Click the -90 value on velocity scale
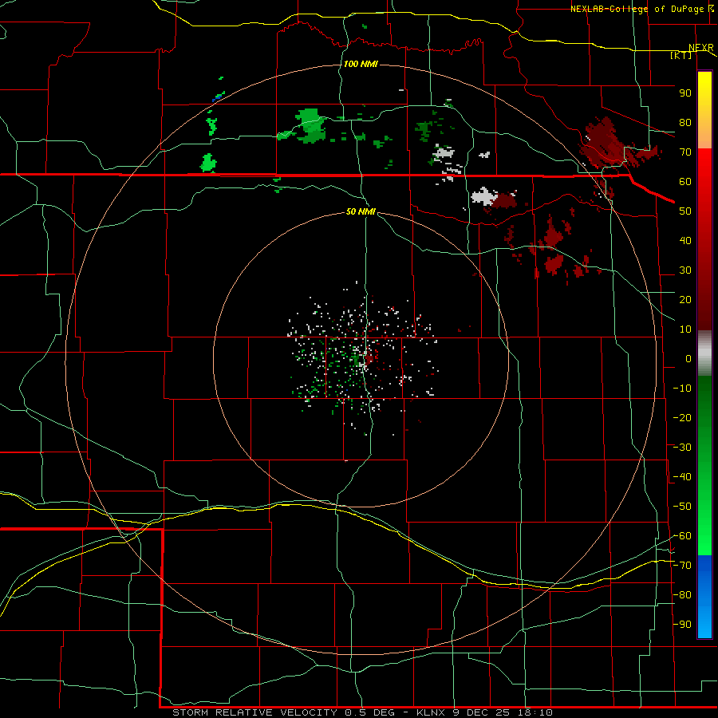The width and height of the screenshot is (718, 718). 682,625
